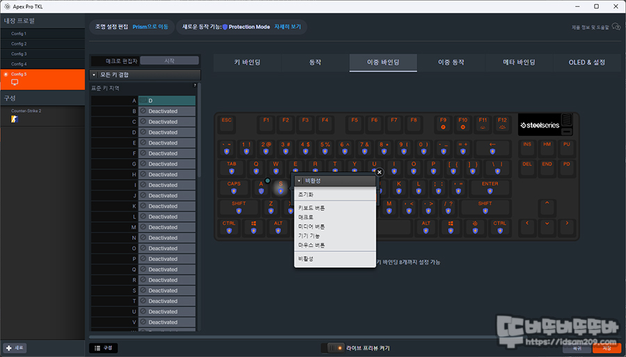The width and height of the screenshot is (626, 357).
Task: Click the F12 brightness-up key
Action: point(502,124)
